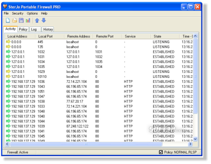Viewport: 211px width, 164px height.
Task: Click green arrow icon of local port 1045 row
Action: pyautogui.click(x=8, y=136)
